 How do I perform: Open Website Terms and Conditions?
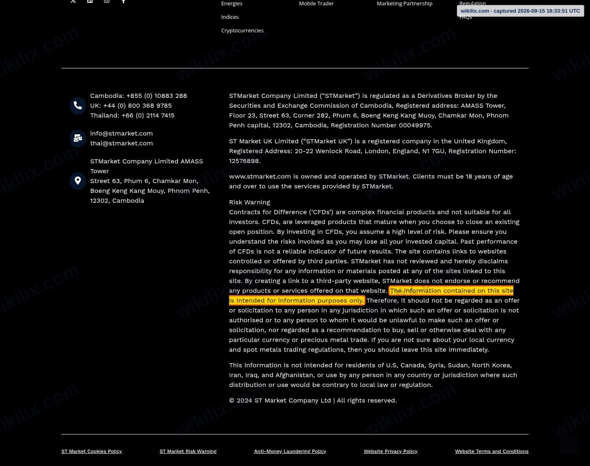point(492,451)
